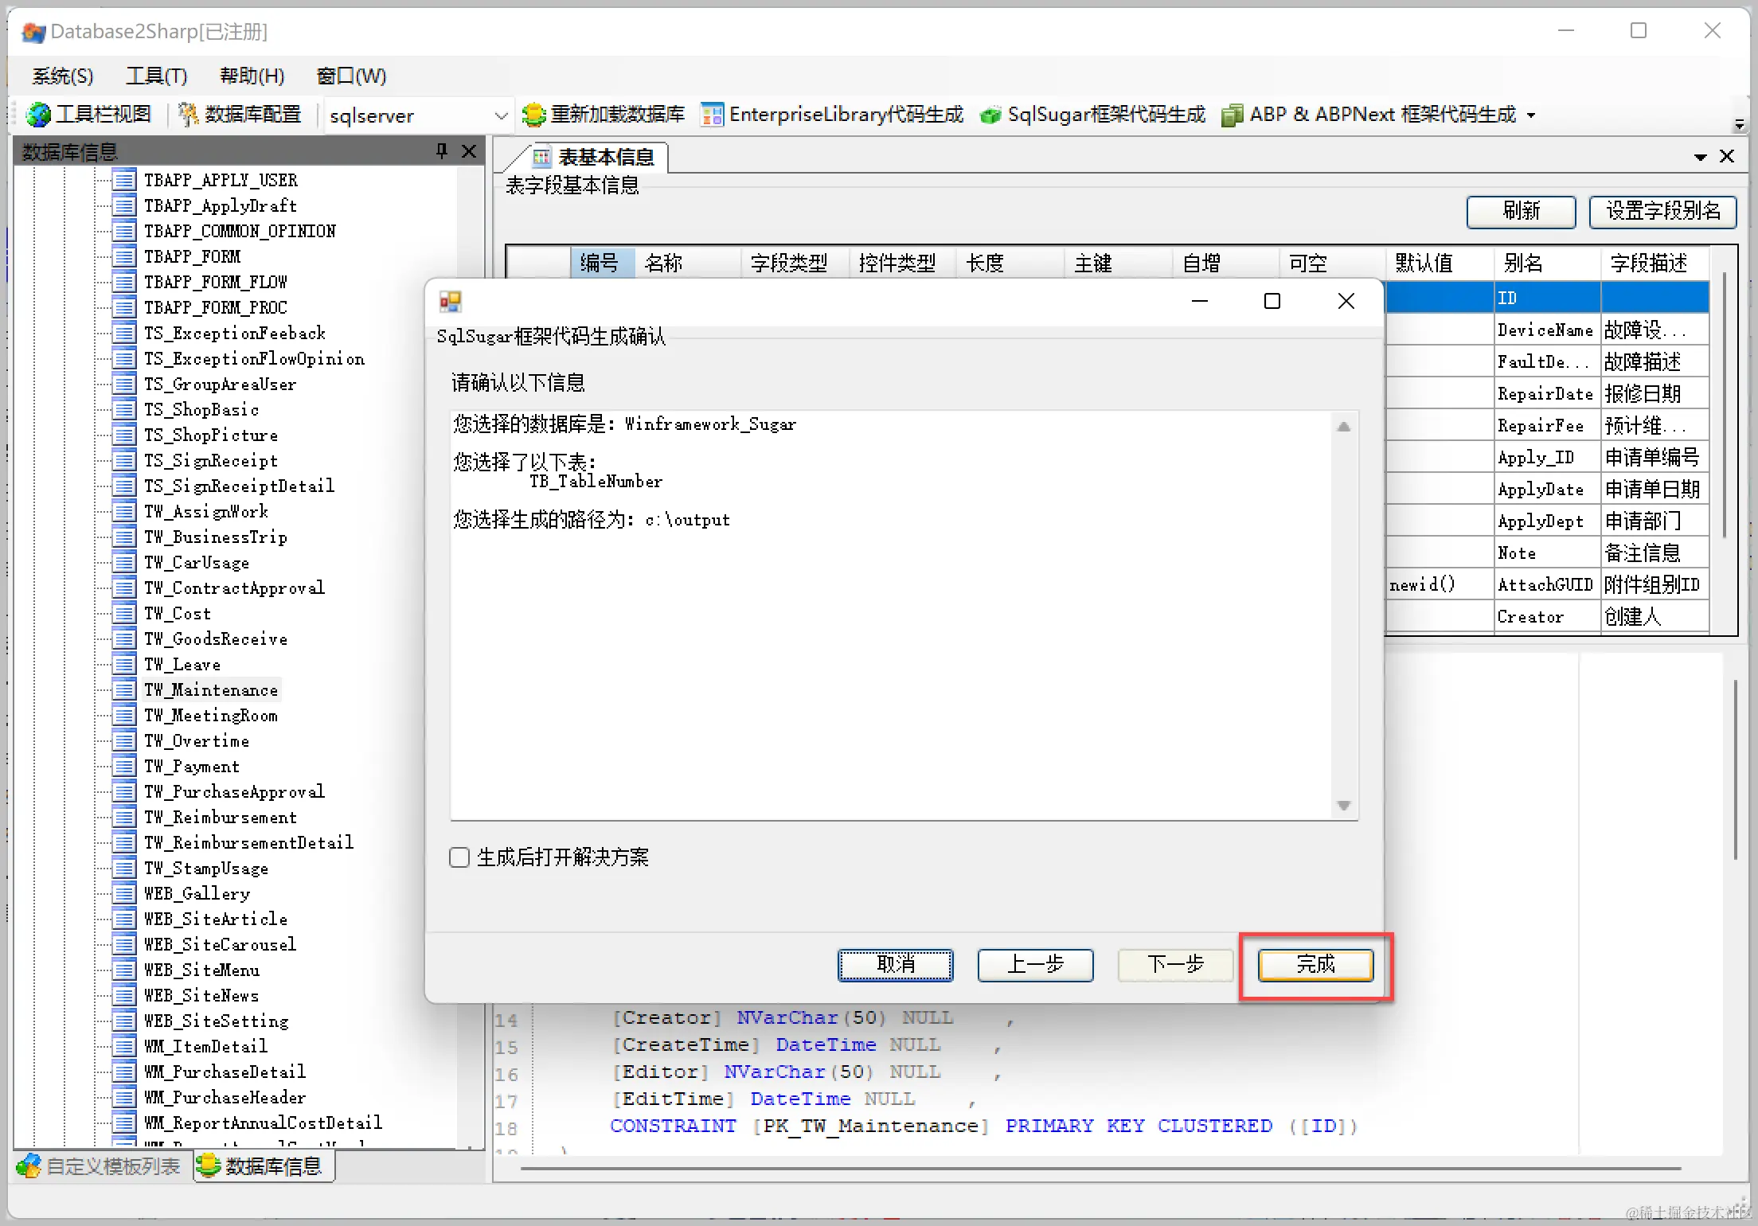Screen dimensions: 1758x1226
Task: Open the sqlserver database type dropdown
Action: [501, 115]
